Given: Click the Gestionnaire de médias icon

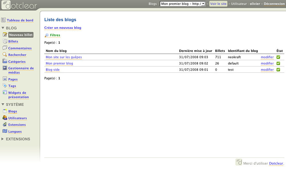Looking at the screenshot, I should click(5, 68).
